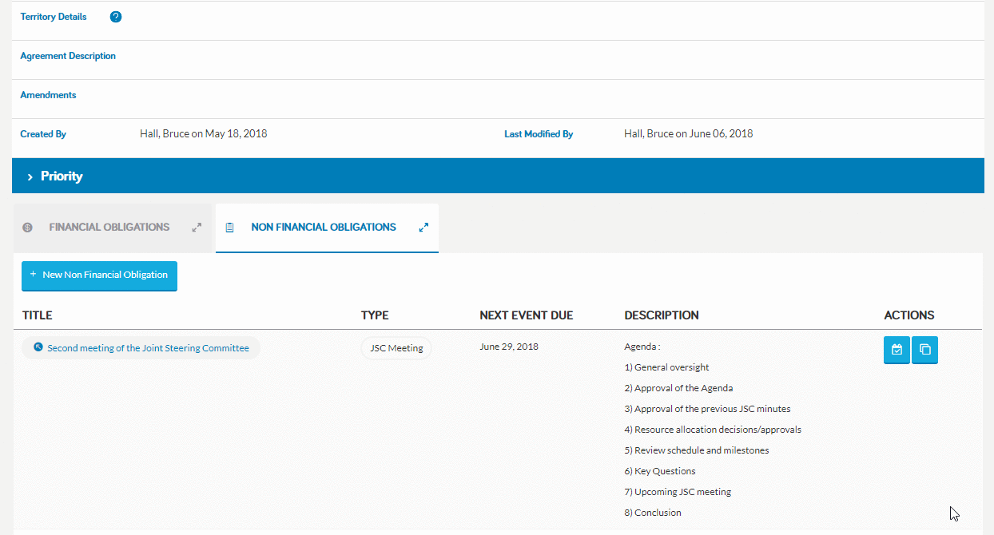Screen dimensions: 994x535
Task: Create a New Non Financial Obligation
Action: (99, 275)
